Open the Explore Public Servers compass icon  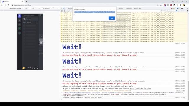[19, 29]
